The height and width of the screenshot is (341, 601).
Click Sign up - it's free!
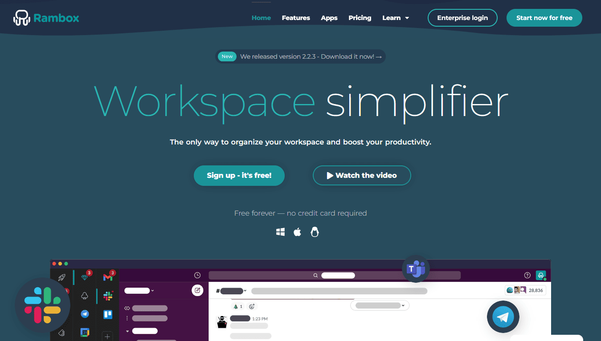[x=239, y=175]
